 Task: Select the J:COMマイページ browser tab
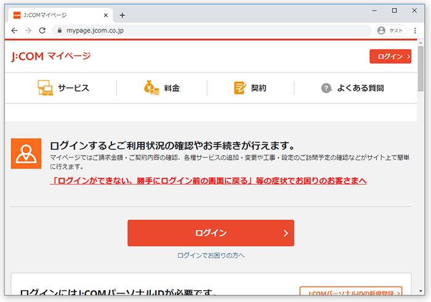coord(60,15)
